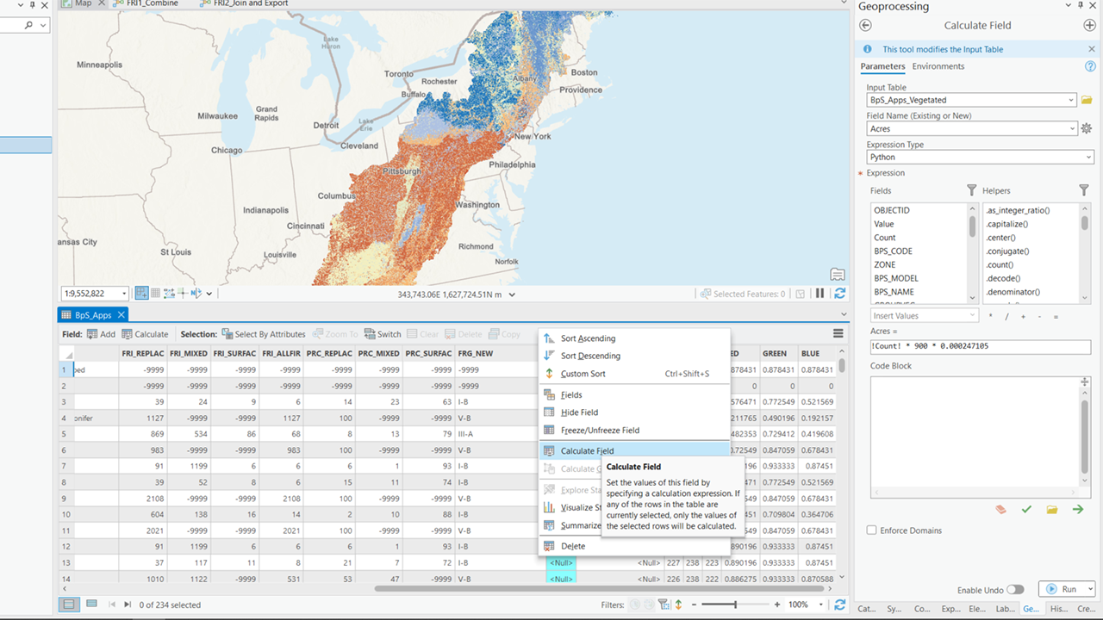Open a saved expression using the folder icon
1103x620 pixels.
[1051, 509]
